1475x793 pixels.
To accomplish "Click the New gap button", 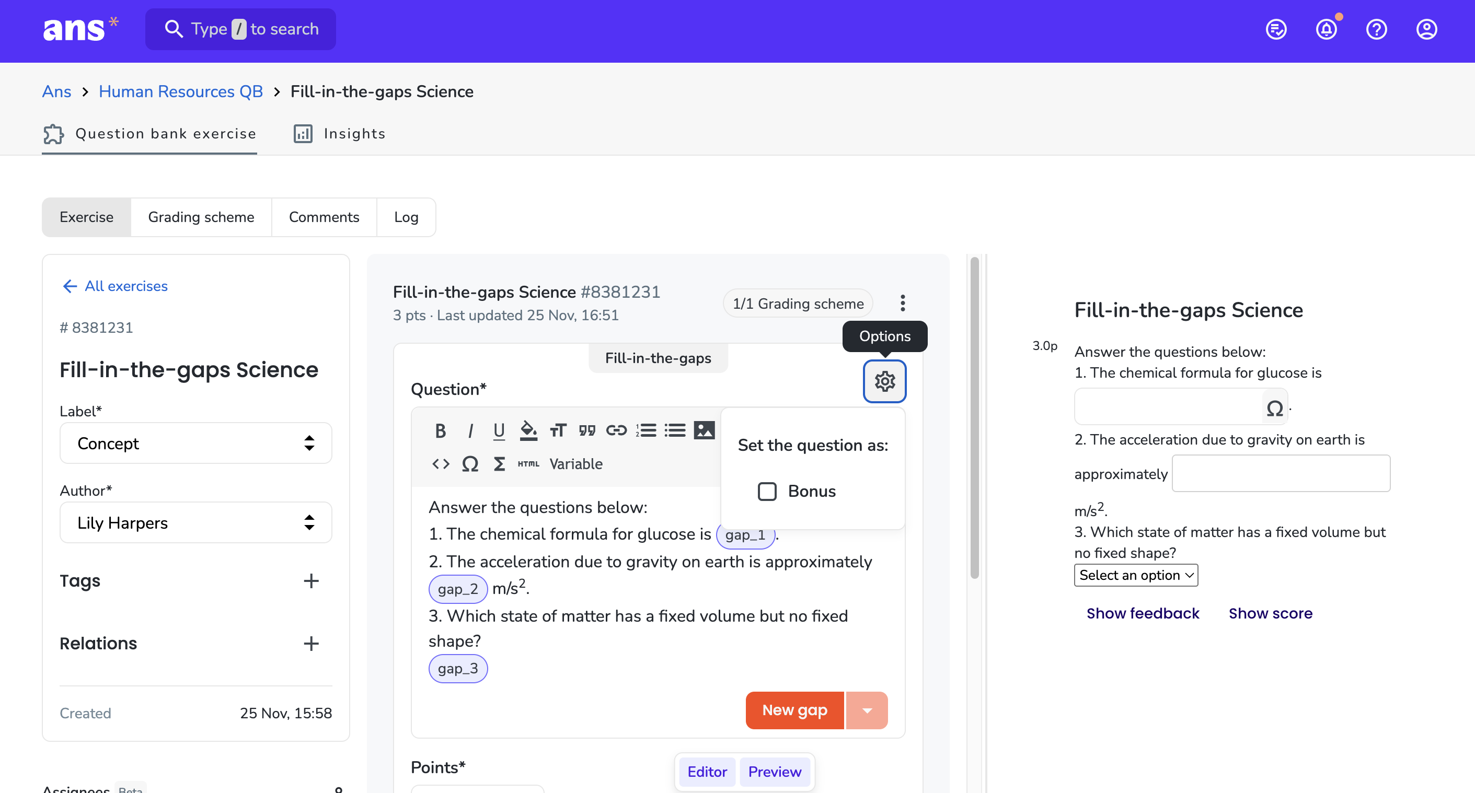I will (794, 710).
